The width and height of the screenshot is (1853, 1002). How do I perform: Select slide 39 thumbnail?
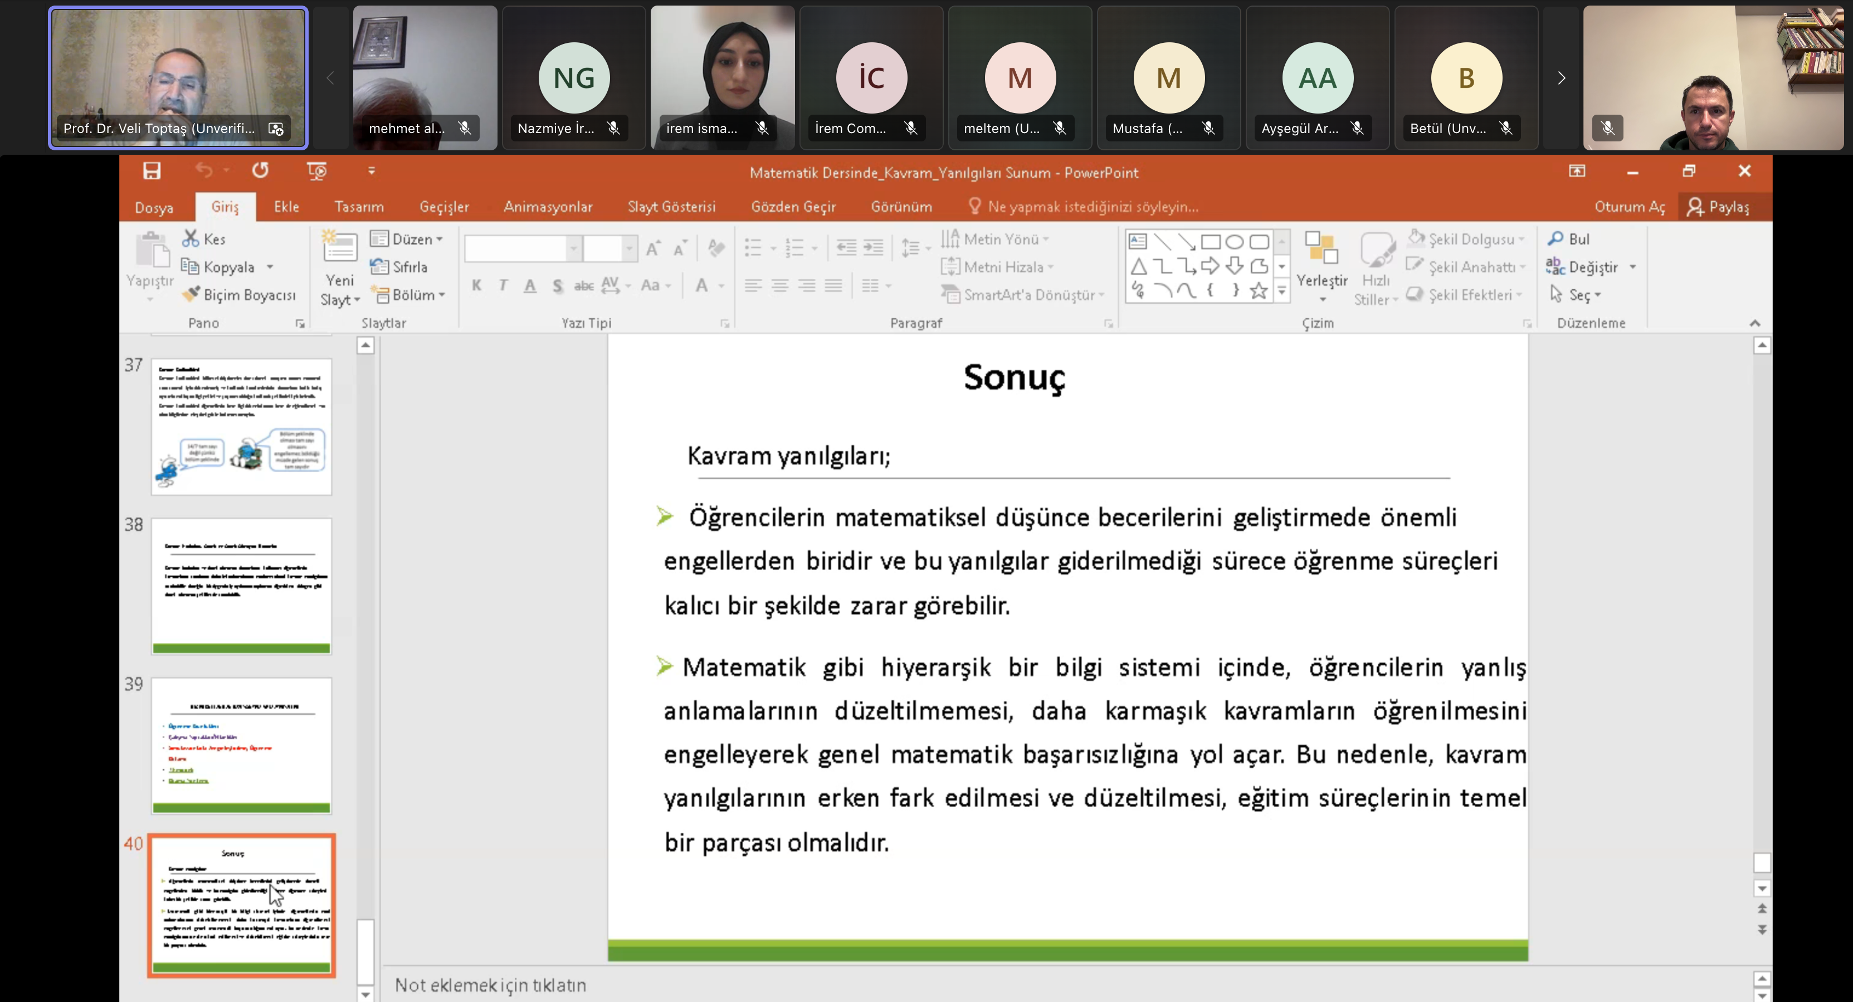click(x=241, y=745)
